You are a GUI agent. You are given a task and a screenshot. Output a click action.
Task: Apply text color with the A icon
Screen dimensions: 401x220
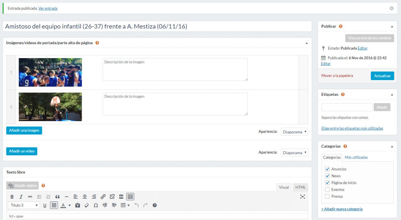(63, 205)
